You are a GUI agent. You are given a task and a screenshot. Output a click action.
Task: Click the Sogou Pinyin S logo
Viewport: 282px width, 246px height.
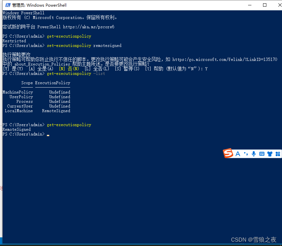(x=228, y=153)
